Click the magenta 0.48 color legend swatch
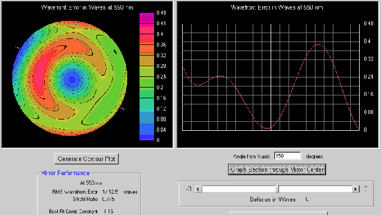Viewport: 381px width, 215px height. coord(147,18)
